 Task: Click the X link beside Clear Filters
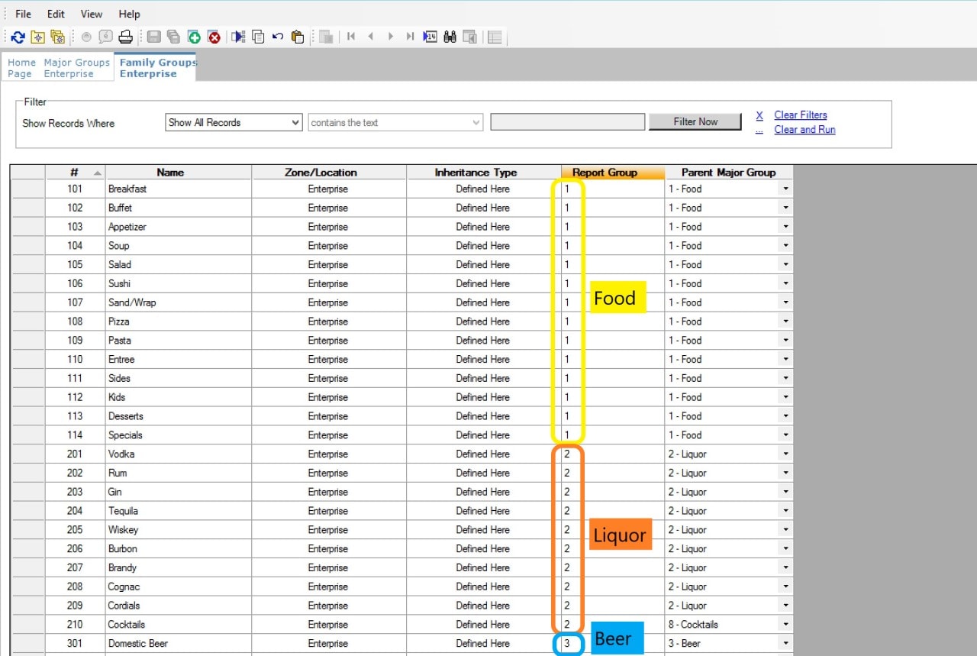pos(759,115)
